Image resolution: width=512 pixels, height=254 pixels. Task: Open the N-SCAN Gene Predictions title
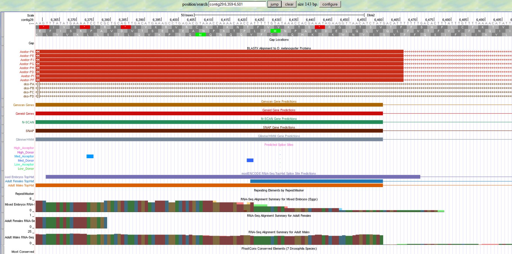(279, 119)
